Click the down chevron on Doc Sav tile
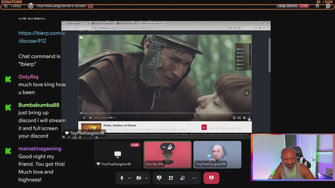Image resolution: width=335 pixels, height=188 pixels. 164,147
